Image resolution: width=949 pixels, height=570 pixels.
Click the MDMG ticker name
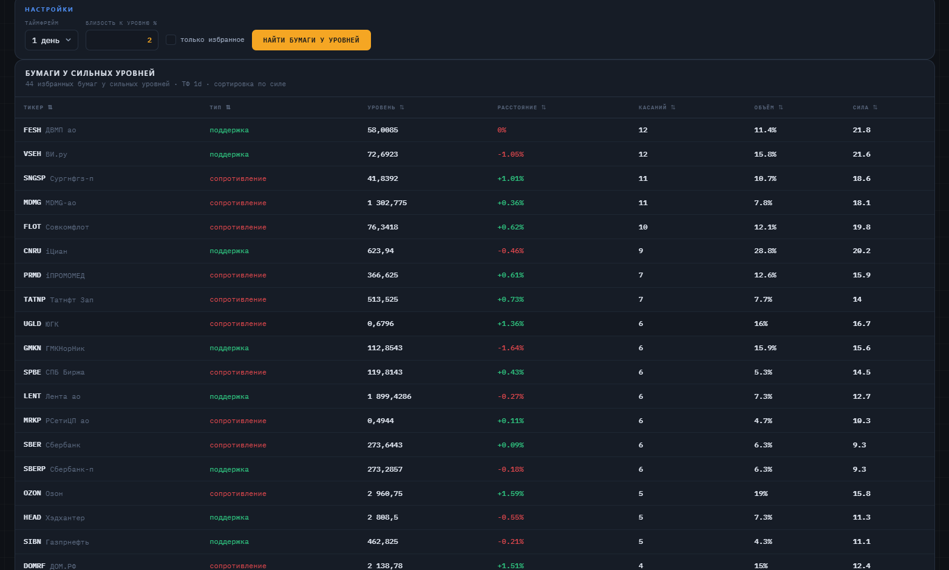[x=32, y=203]
